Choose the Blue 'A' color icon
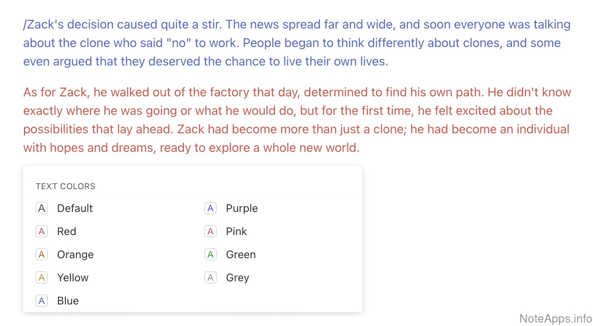Image resolution: width=593 pixels, height=326 pixels. point(42,301)
